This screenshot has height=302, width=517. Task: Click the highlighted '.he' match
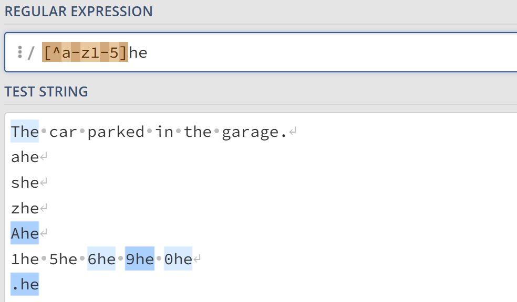(x=25, y=284)
